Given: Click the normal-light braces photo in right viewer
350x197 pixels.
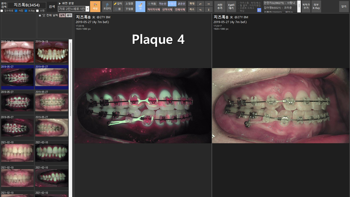Looking at the screenshot, I should point(281,106).
